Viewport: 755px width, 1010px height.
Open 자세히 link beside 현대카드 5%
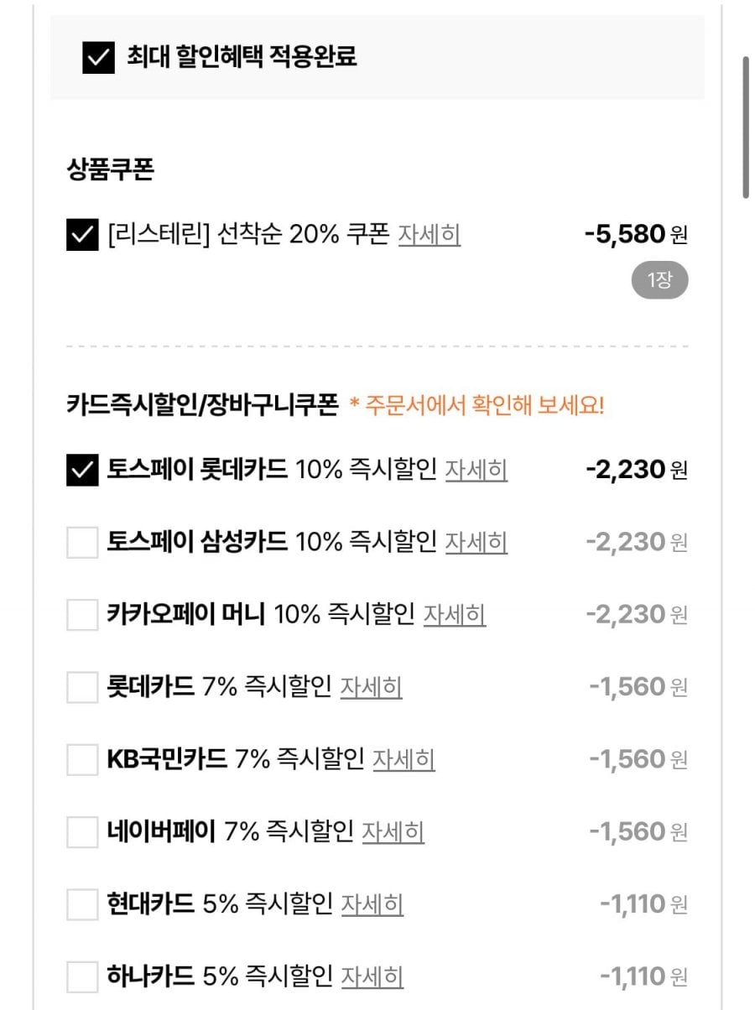pos(372,904)
